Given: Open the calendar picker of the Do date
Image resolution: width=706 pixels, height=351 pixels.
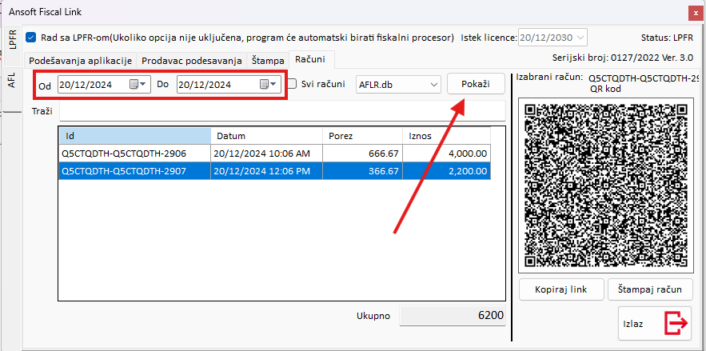Looking at the screenshot, I should coord(268,84).
